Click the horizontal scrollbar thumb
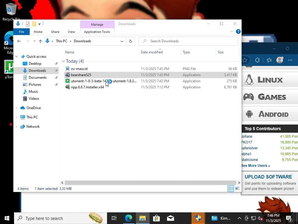The image size is (298, 224). coord(150,183)
